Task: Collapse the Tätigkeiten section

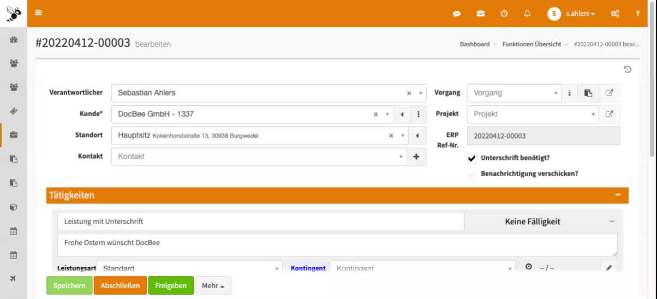Action: [618, 195]
